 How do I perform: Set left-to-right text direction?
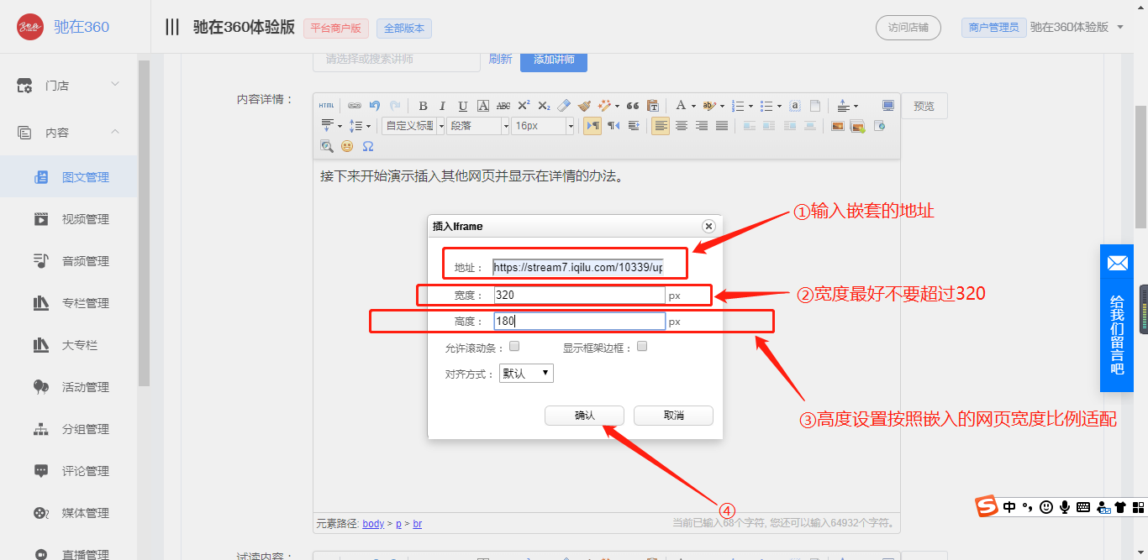(x=592, y=126)
